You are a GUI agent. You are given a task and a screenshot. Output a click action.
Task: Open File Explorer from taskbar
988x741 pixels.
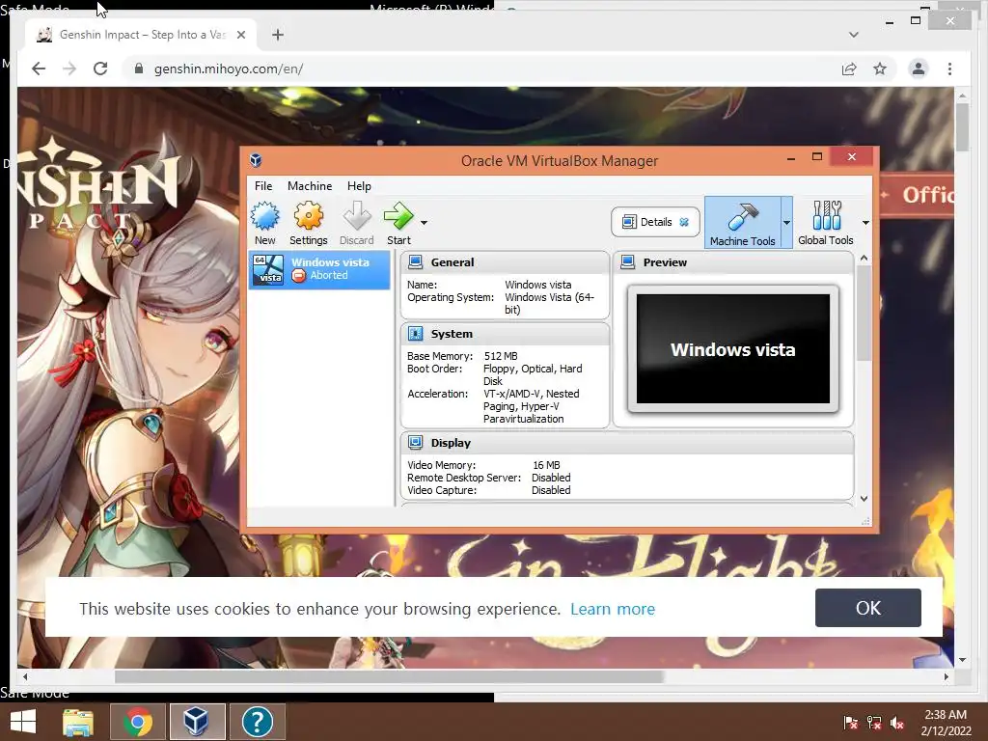coord(78,722)
